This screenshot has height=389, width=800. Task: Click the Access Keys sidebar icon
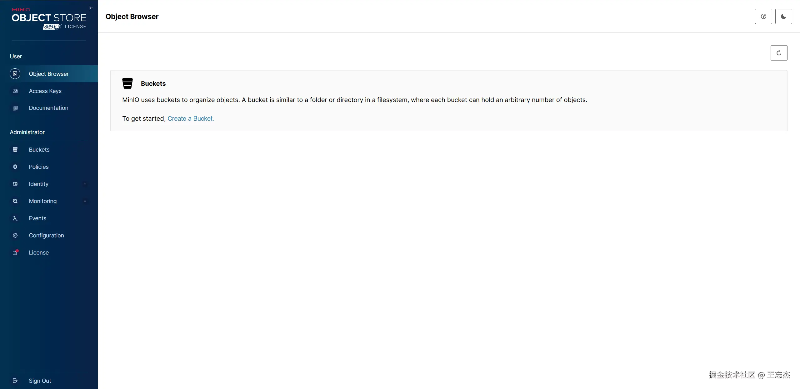tap(15, 91)
